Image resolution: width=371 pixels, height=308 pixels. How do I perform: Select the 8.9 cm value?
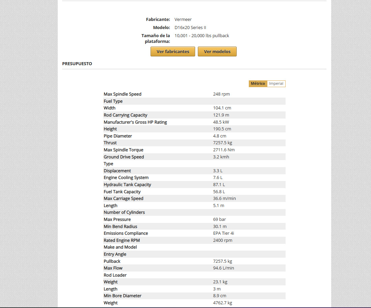click(219, 296)
